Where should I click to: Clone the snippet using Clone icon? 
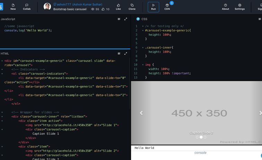point(132,7)
